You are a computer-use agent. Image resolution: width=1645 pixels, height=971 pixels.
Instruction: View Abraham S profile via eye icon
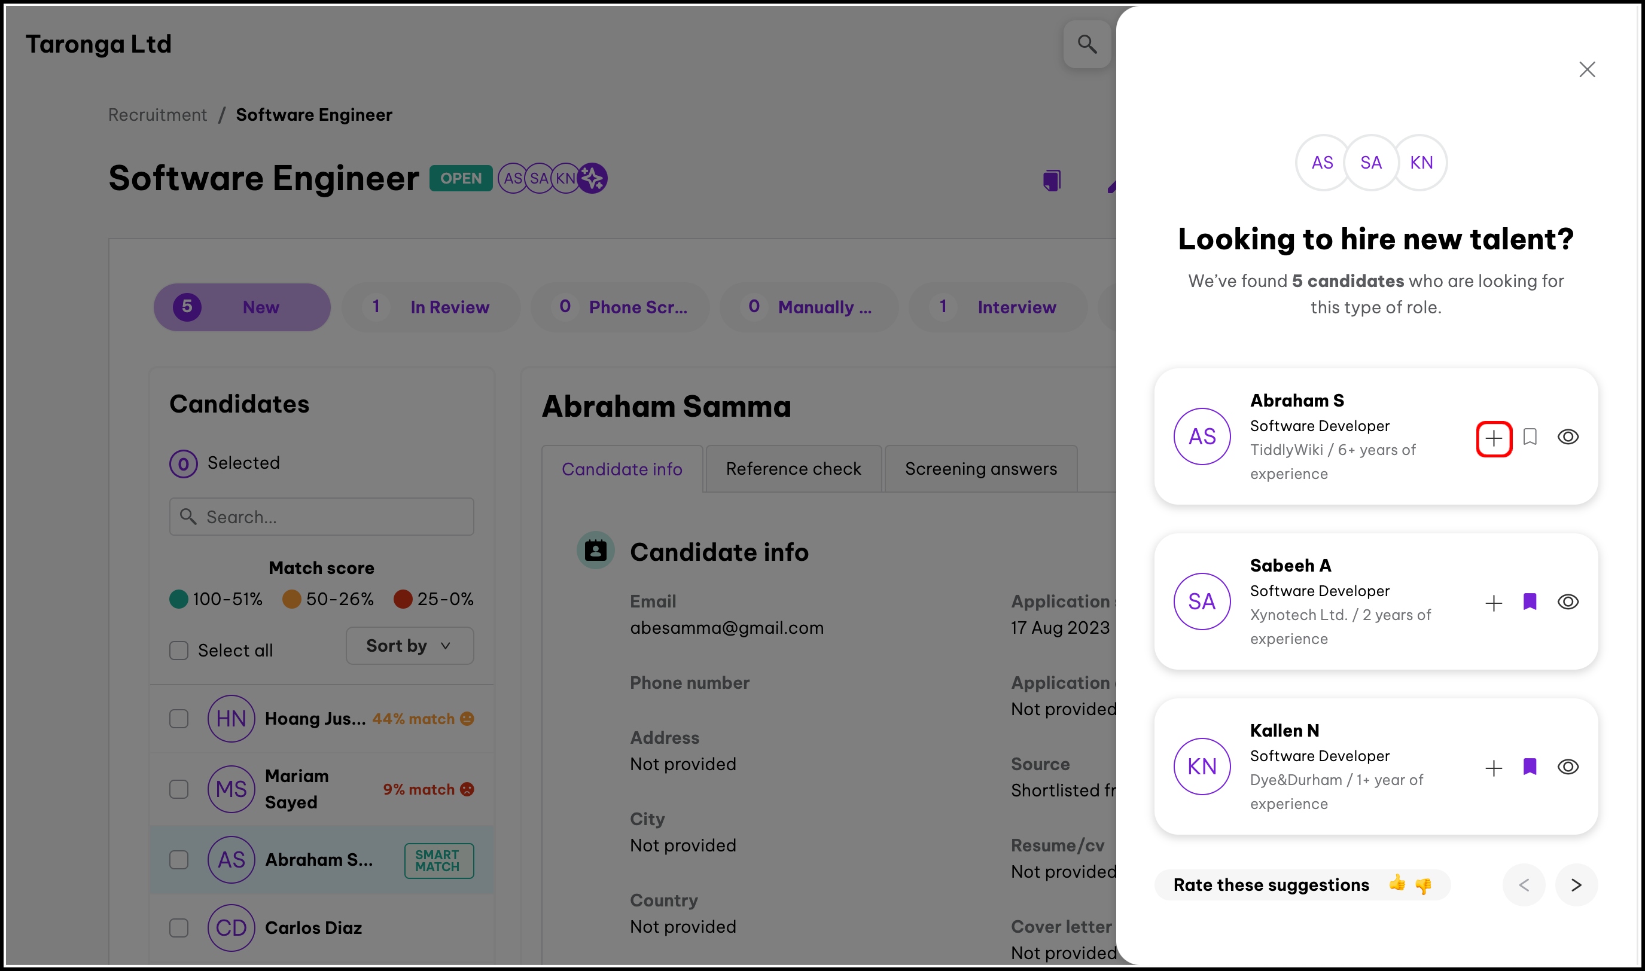[1567, 436]
